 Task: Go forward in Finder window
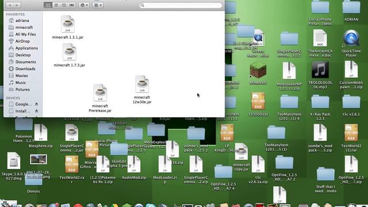point(17,5)
